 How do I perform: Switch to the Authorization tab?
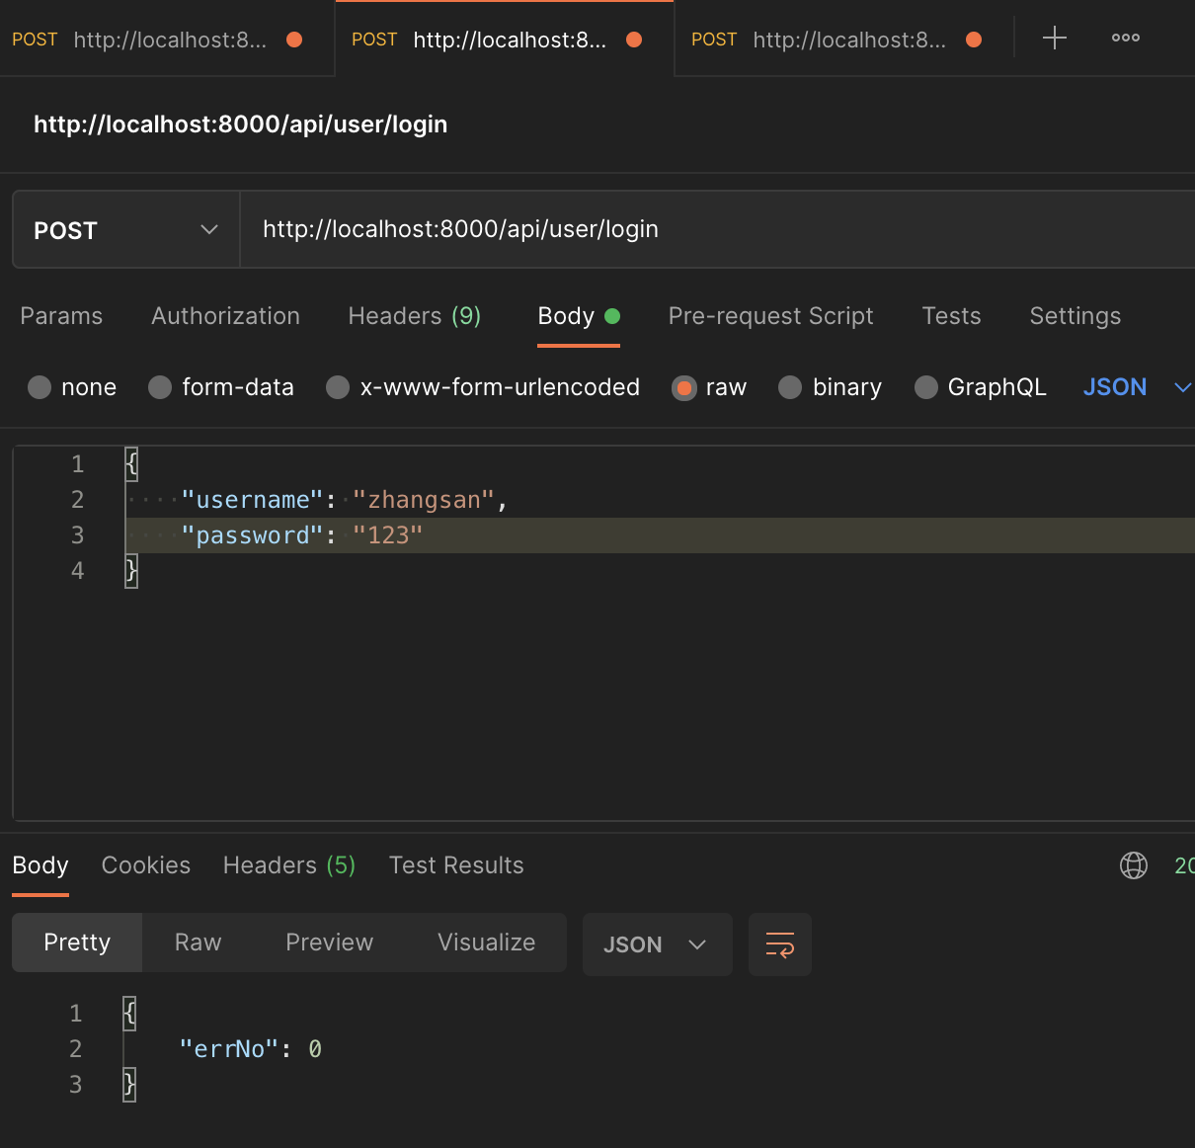pyautogui.click(x=225, y=316)
